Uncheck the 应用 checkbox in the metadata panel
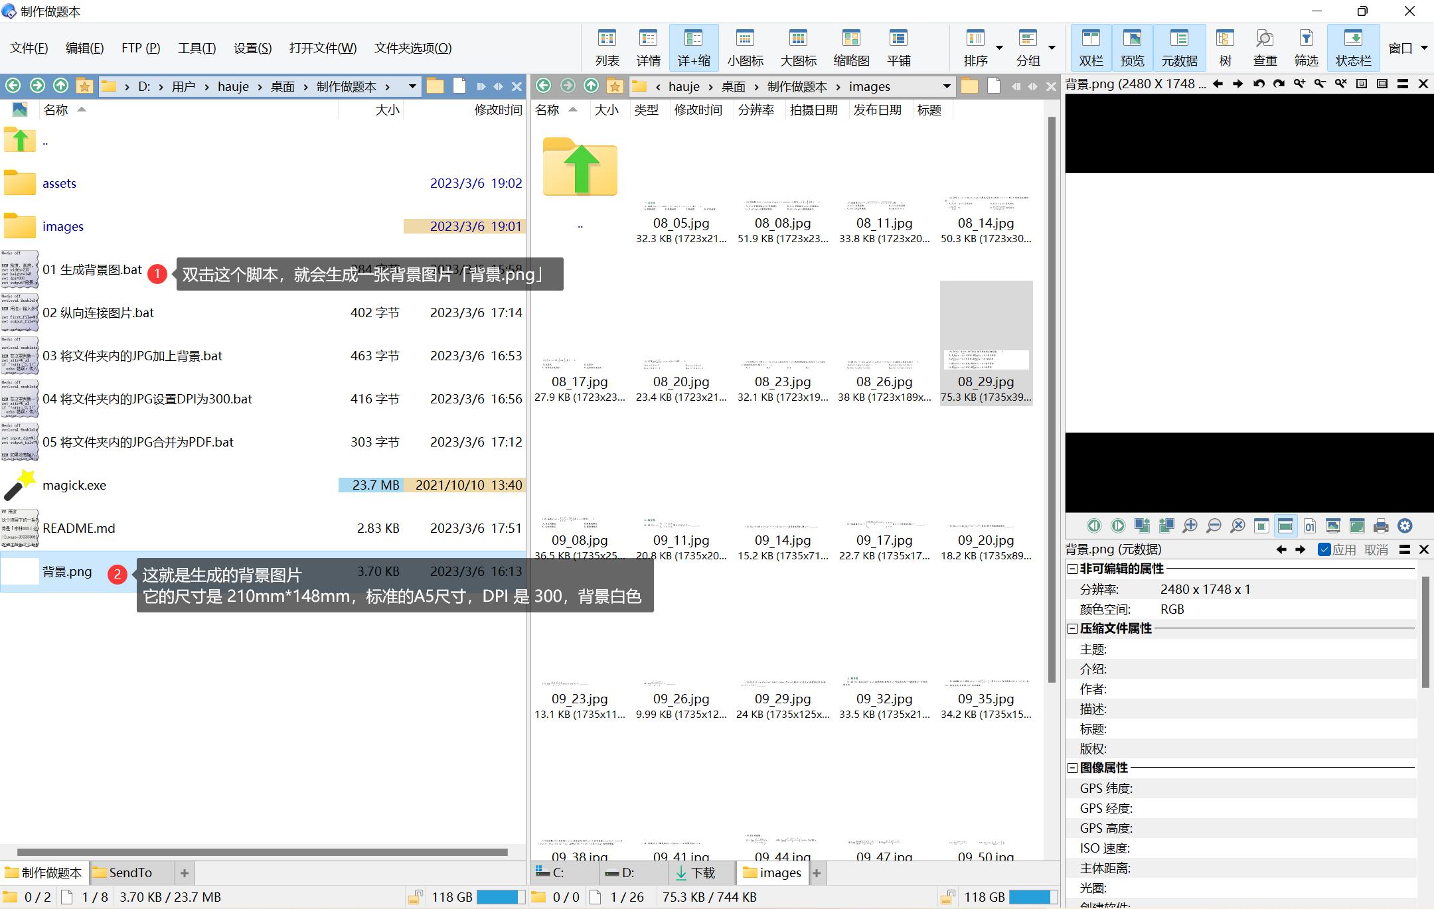The image size is (1434, 909). click(x=1324, y=549)
